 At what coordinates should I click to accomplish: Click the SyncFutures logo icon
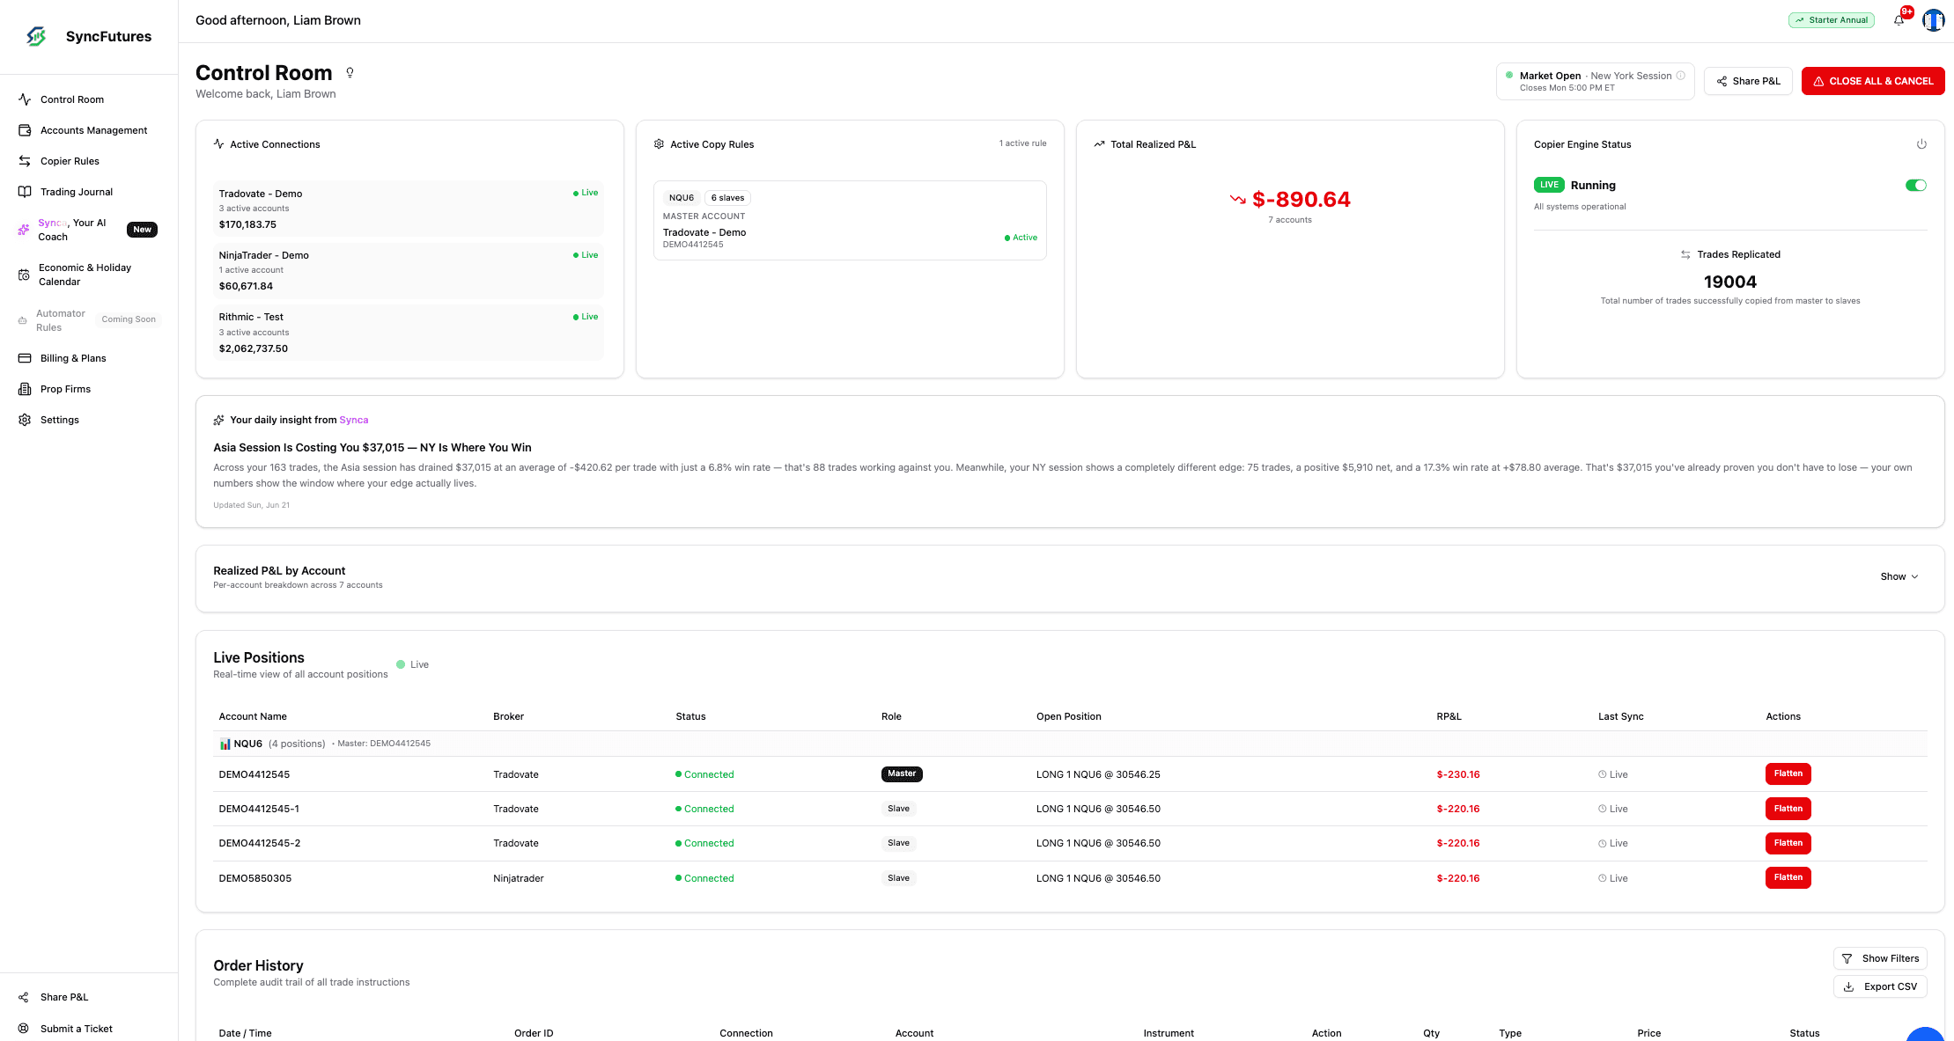36,36
